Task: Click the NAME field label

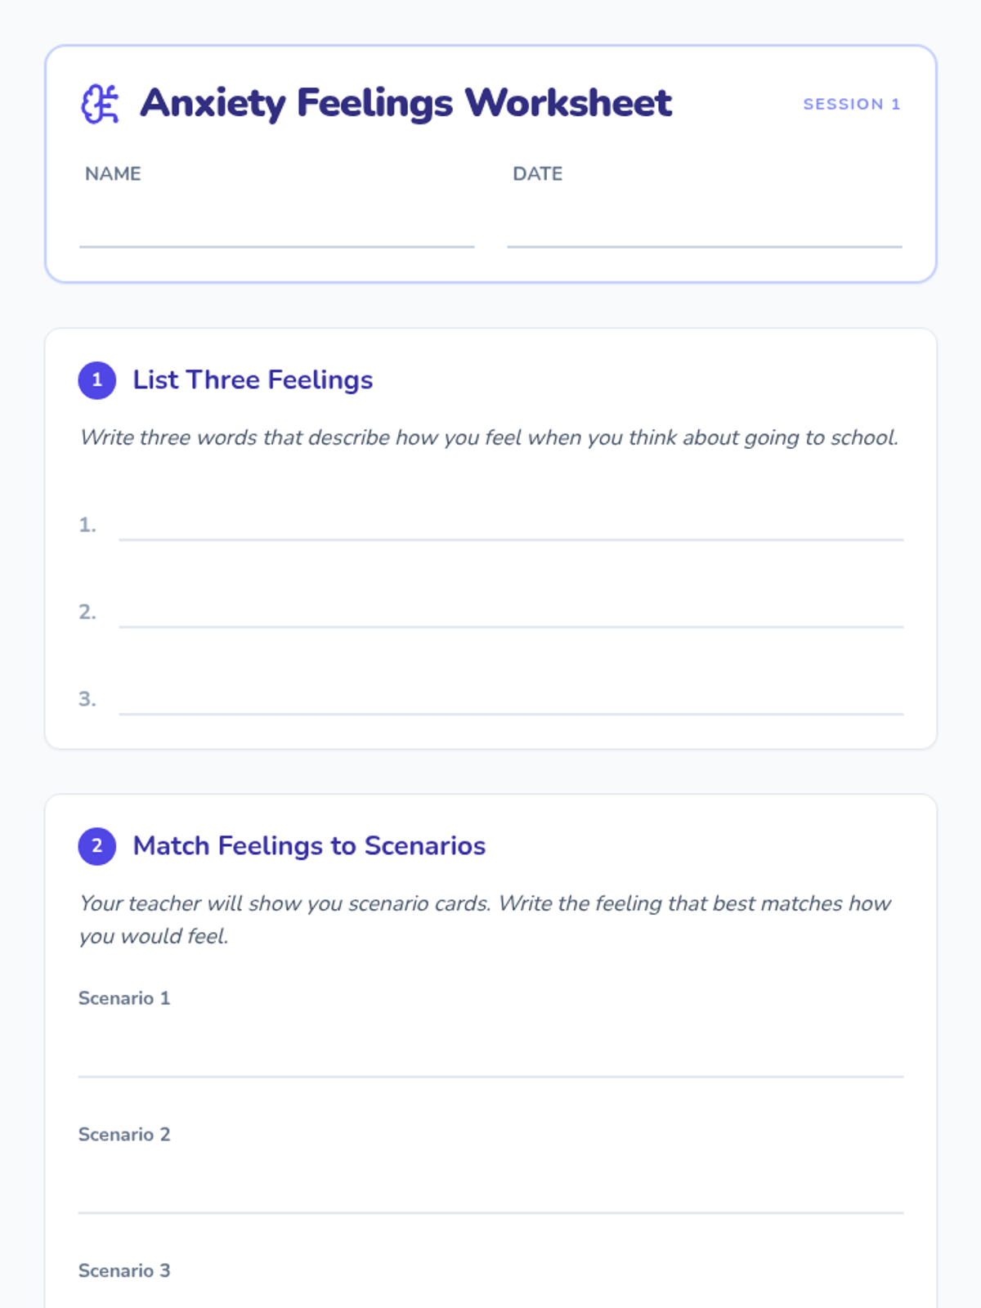Action: point(113,174)
